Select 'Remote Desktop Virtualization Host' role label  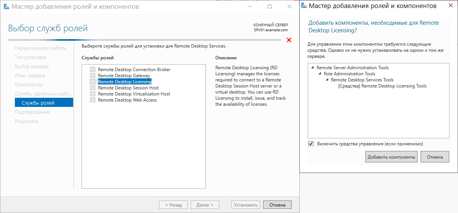[x=134, y=94]
